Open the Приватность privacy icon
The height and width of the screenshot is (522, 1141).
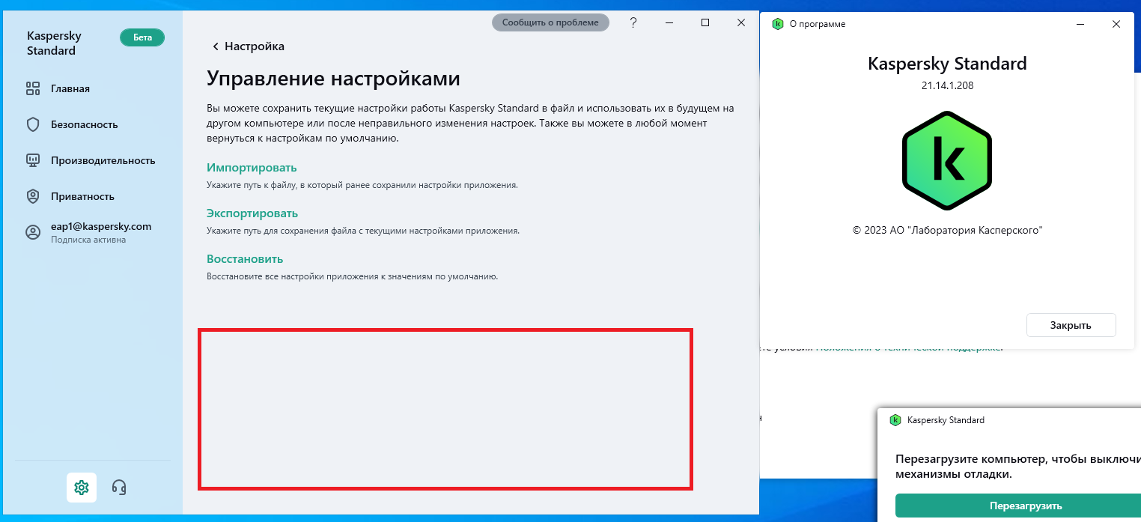pos(33,196)
